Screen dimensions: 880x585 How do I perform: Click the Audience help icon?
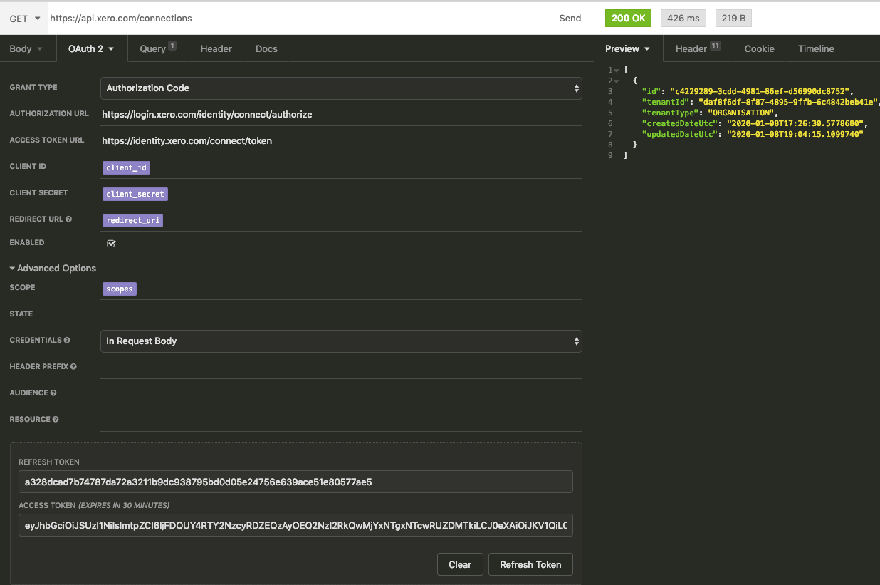coord(53,393)
